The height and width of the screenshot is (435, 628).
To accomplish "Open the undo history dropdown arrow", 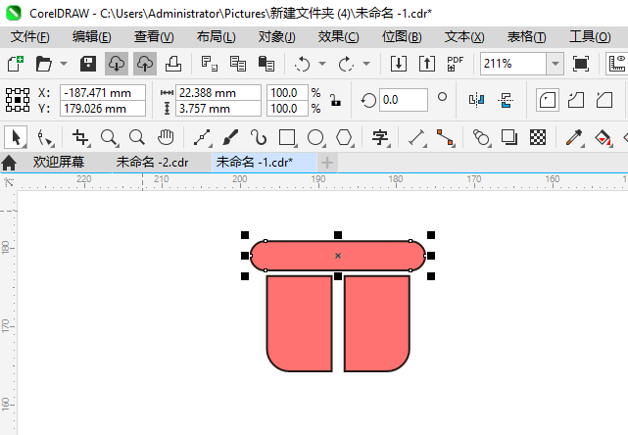I will coord(322,64).
